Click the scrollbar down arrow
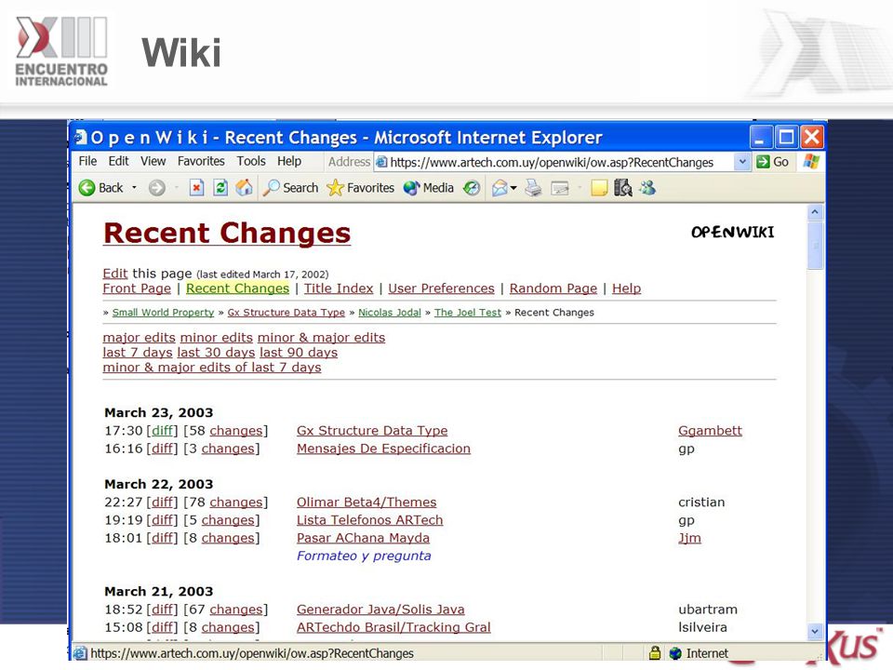The image size is (893, 670). [x=815, y=631]
